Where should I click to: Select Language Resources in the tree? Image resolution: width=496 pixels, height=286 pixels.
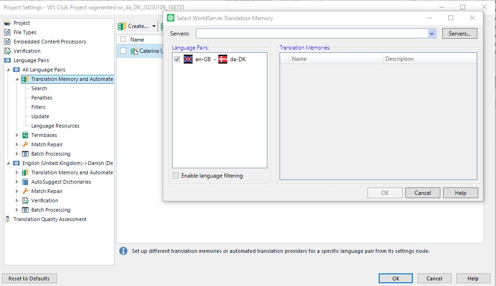pyautogui.click(x=55, y=126)
